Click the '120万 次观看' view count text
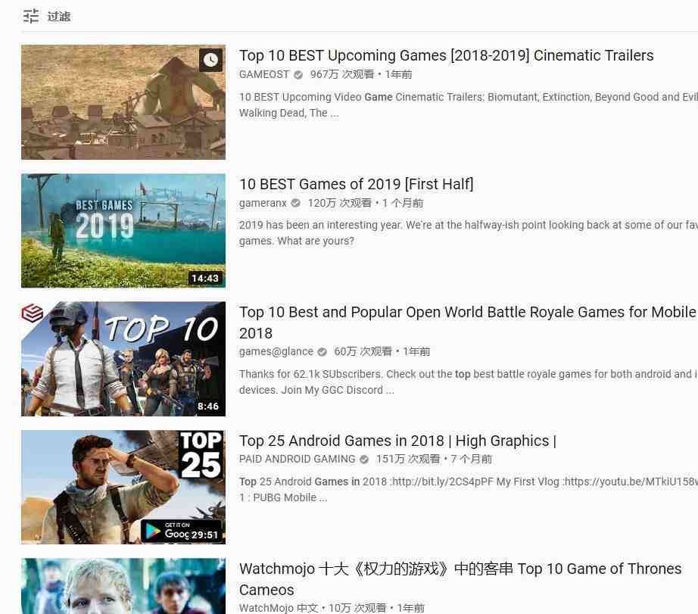Screen dimensions: 698x614 tap(340, 203)
